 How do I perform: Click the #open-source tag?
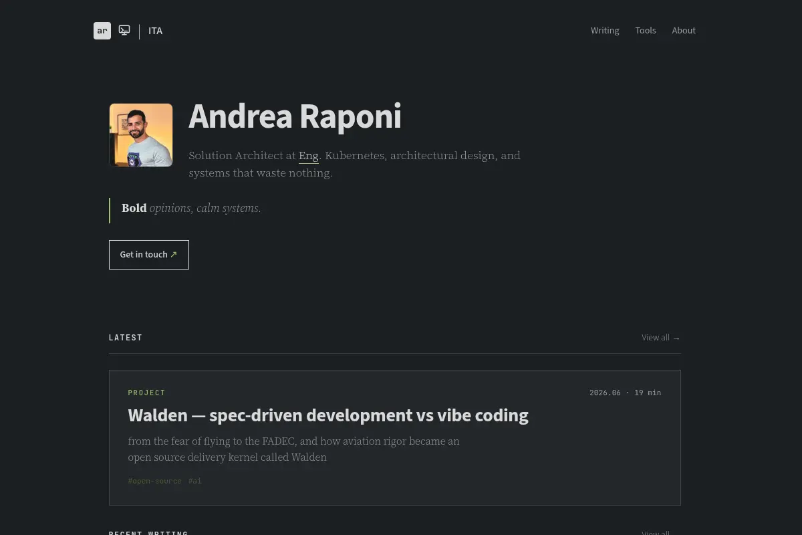coord(154,481)
